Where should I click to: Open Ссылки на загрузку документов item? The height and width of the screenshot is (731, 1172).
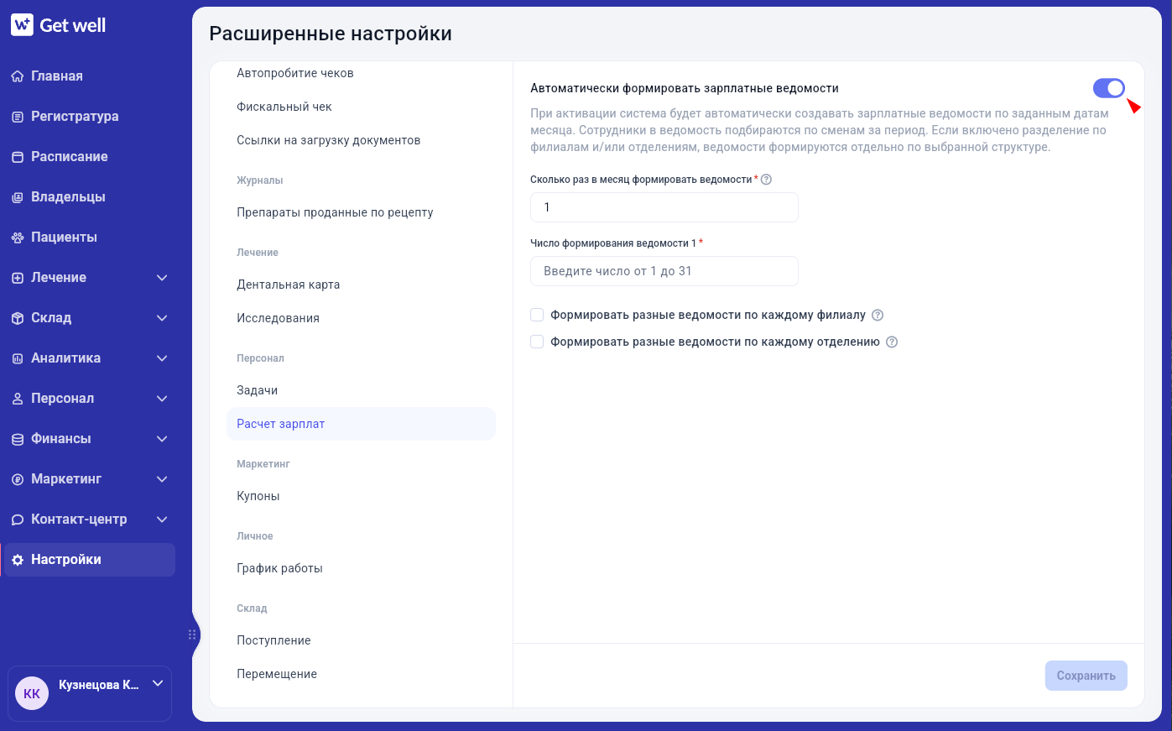tap(361, 140)
